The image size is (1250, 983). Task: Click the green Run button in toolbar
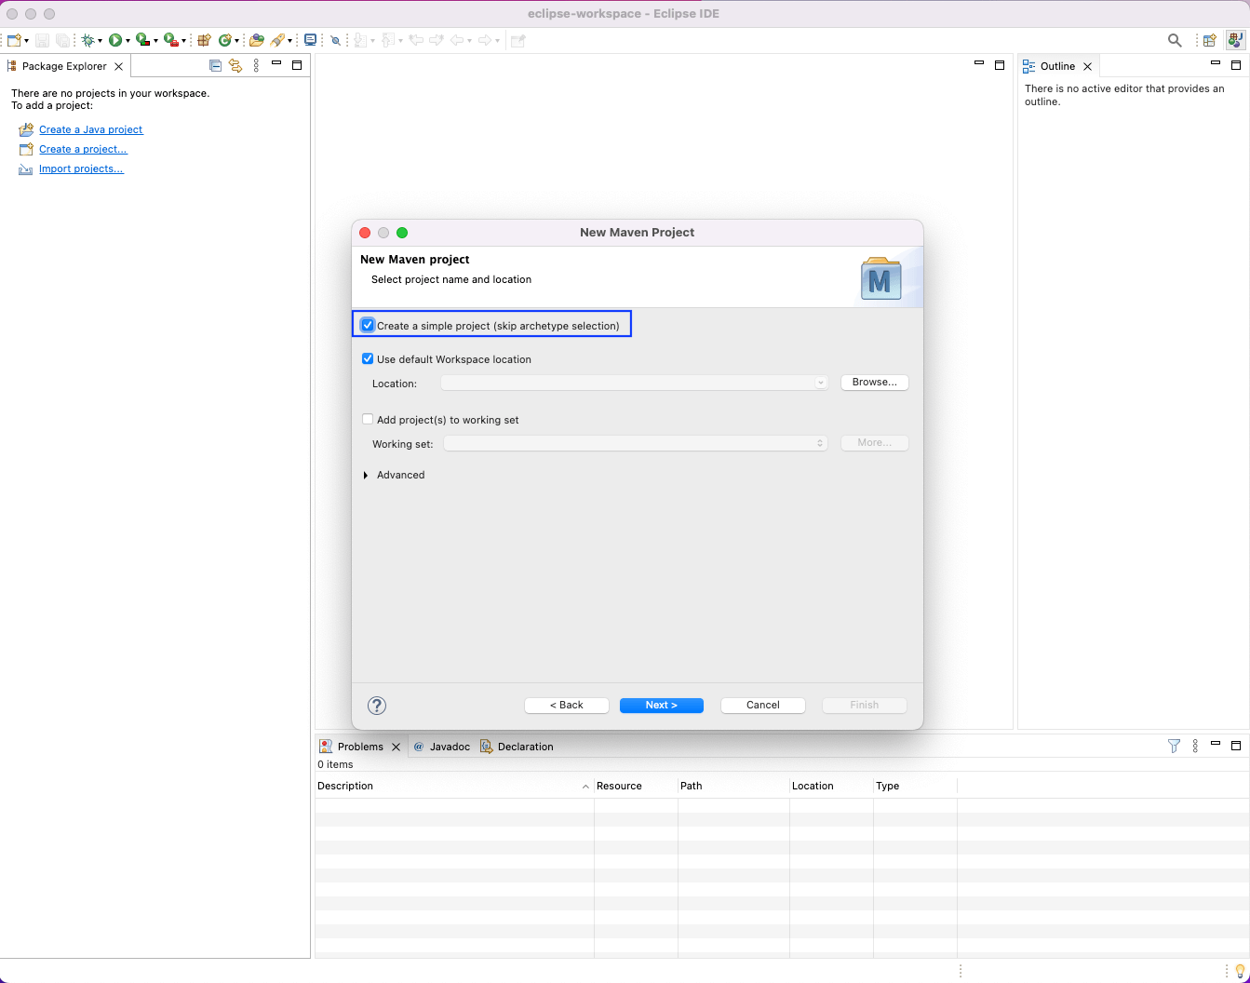tap(115, 40)
